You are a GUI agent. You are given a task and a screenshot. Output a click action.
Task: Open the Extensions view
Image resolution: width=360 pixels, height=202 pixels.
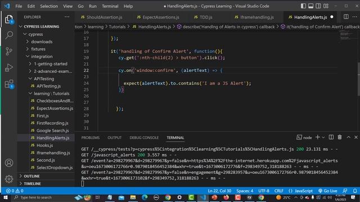point(9,84)
